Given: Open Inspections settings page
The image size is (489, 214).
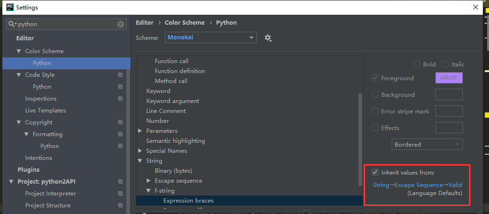Looking at the screenshot, I should click(40, 98).
